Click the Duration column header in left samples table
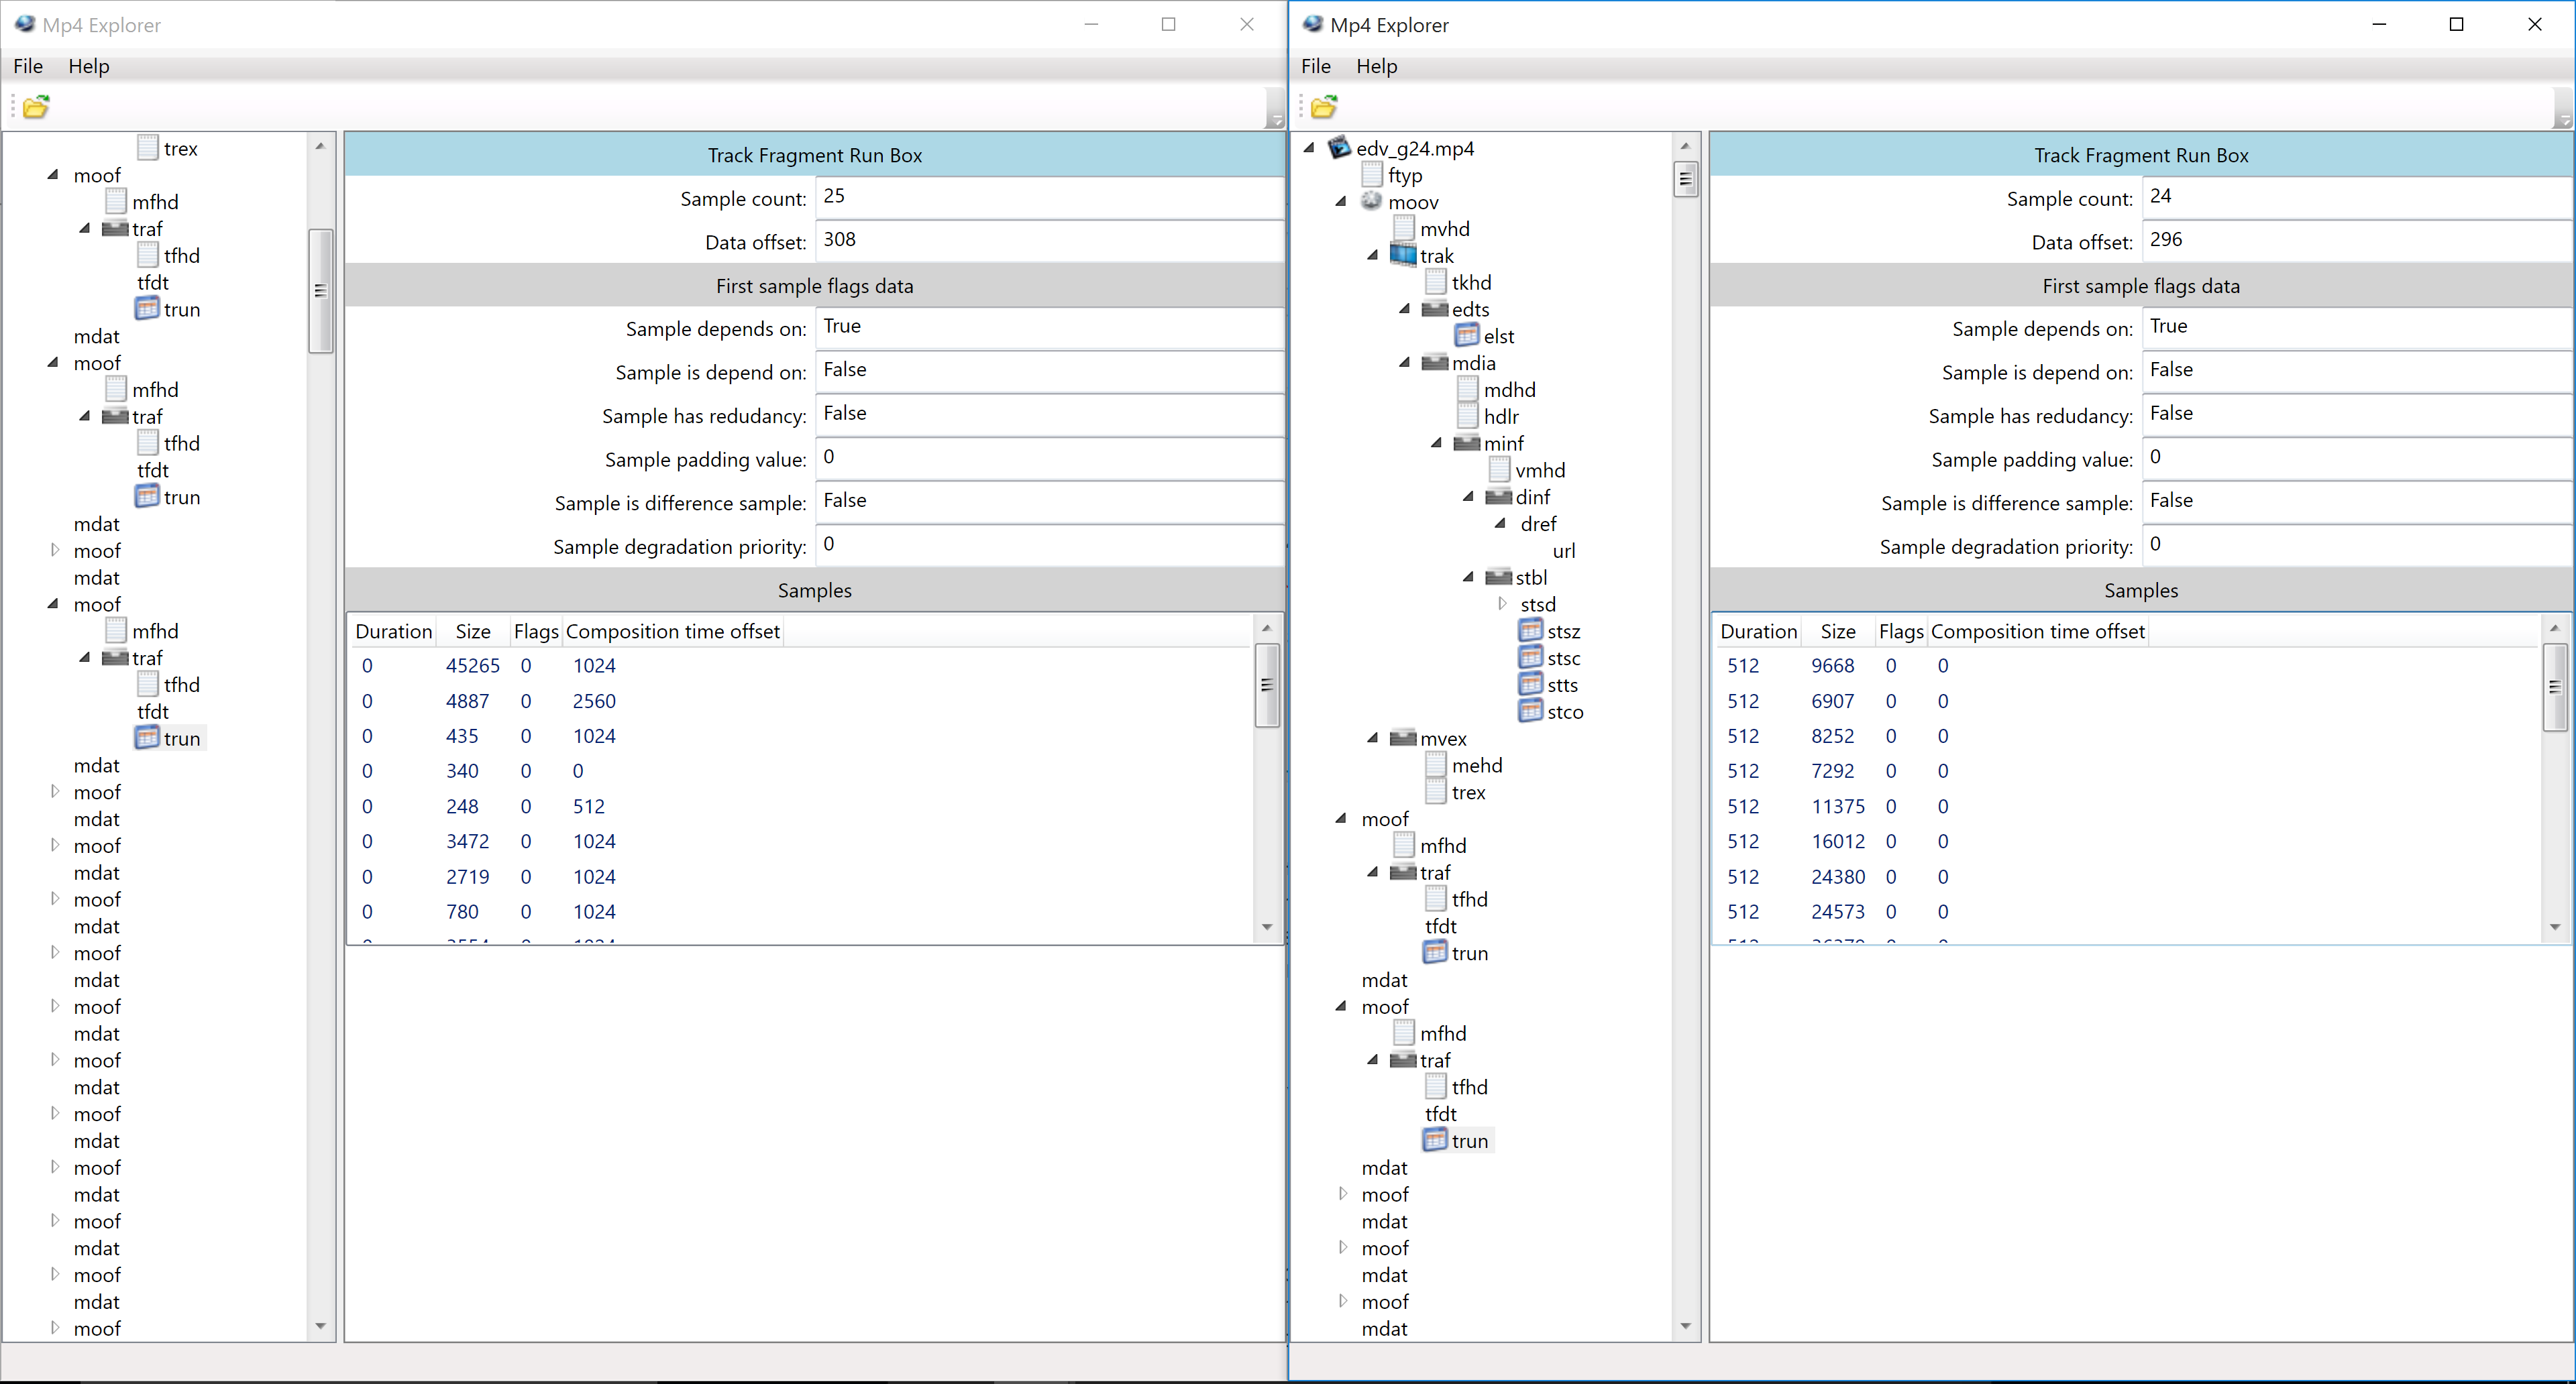The height and width of the screenshot is (1384, 2576). pos(393,632)
